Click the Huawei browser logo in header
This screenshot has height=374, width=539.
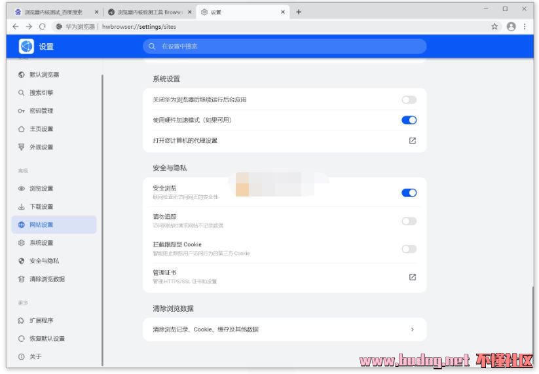[x=26, y=46]
